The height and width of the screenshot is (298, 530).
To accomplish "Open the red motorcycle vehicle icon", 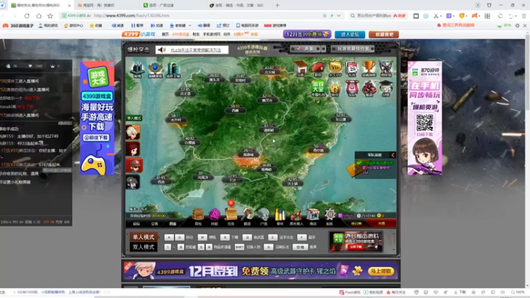I will point(369,88).
